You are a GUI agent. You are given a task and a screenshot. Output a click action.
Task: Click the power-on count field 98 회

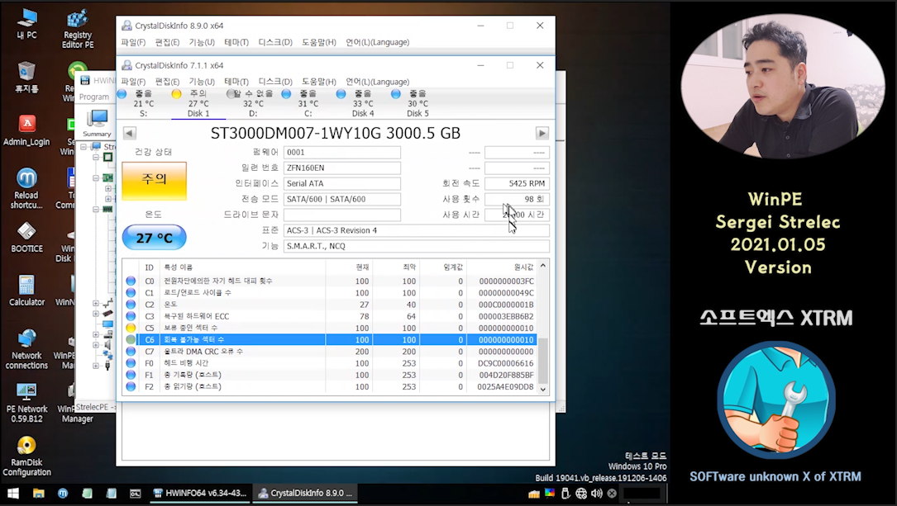click(x=517, y=199)
